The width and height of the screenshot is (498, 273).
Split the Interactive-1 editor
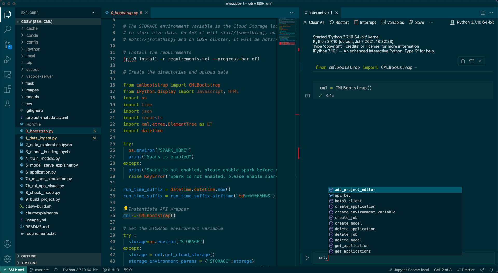(483, 12)
